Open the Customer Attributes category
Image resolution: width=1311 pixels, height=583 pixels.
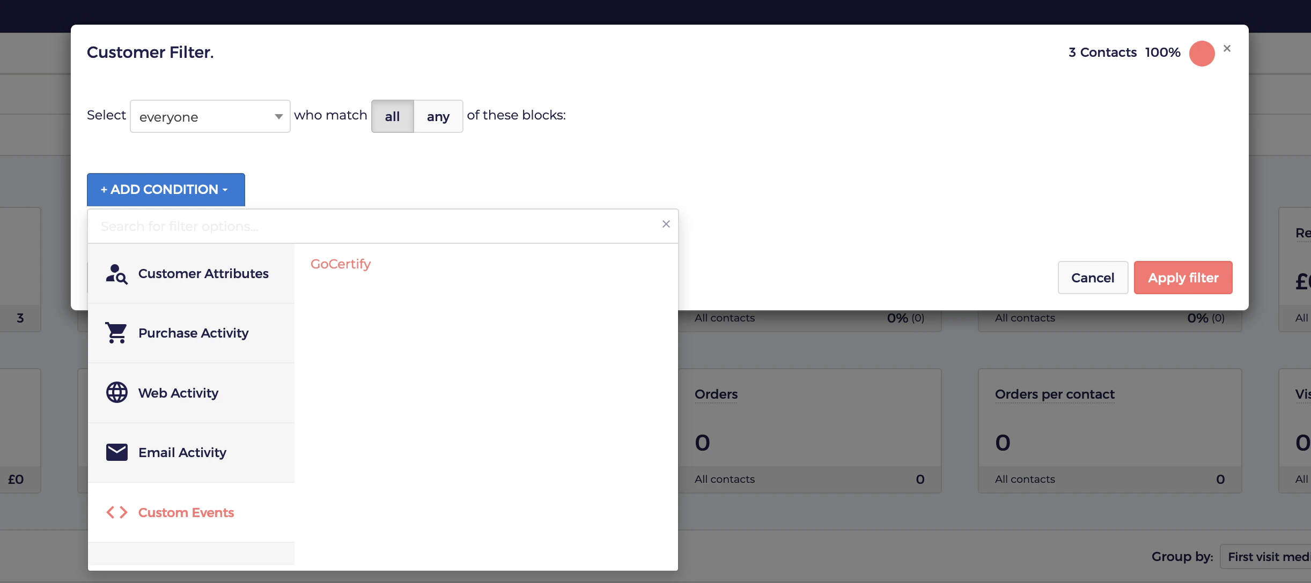click(191, 274)
